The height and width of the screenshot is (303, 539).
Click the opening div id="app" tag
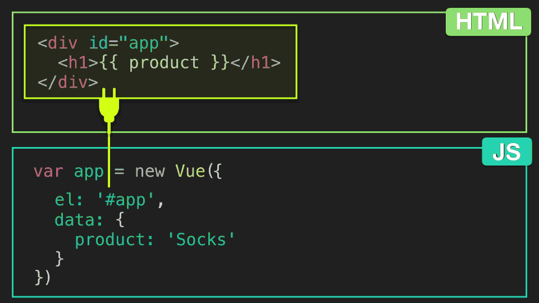pyautogui.click(x=108, y=43)
